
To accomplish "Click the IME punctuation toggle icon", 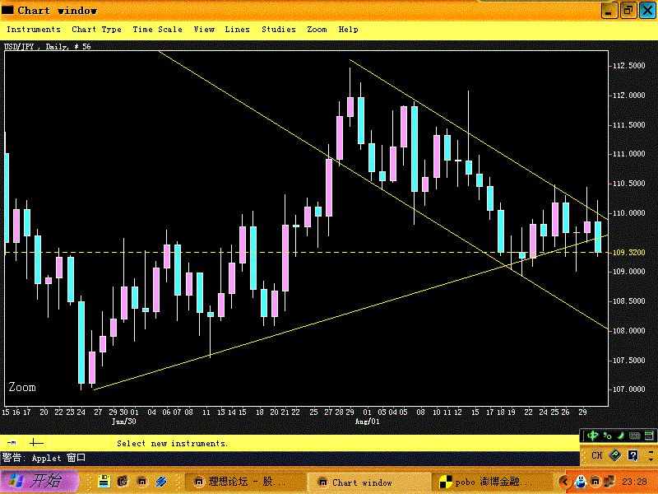I will pos(607,436).
